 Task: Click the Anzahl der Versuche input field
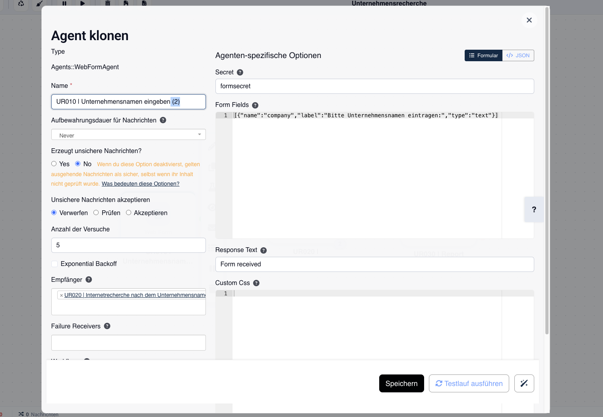point(128,245)
